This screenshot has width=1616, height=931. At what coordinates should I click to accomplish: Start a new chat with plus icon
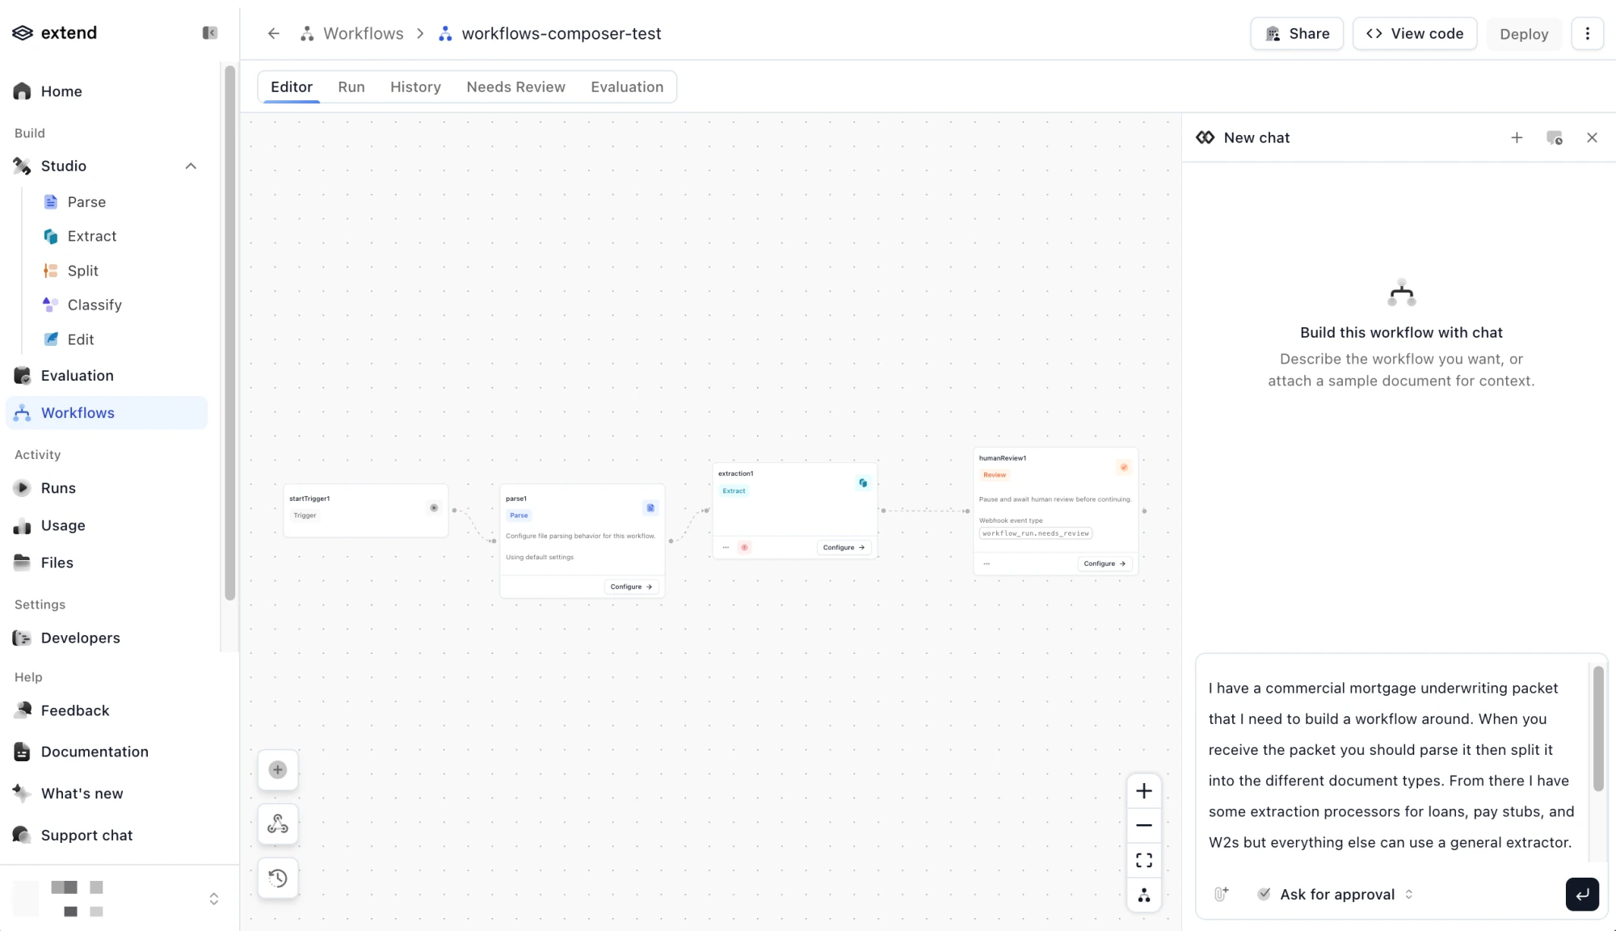(1517, 138)
